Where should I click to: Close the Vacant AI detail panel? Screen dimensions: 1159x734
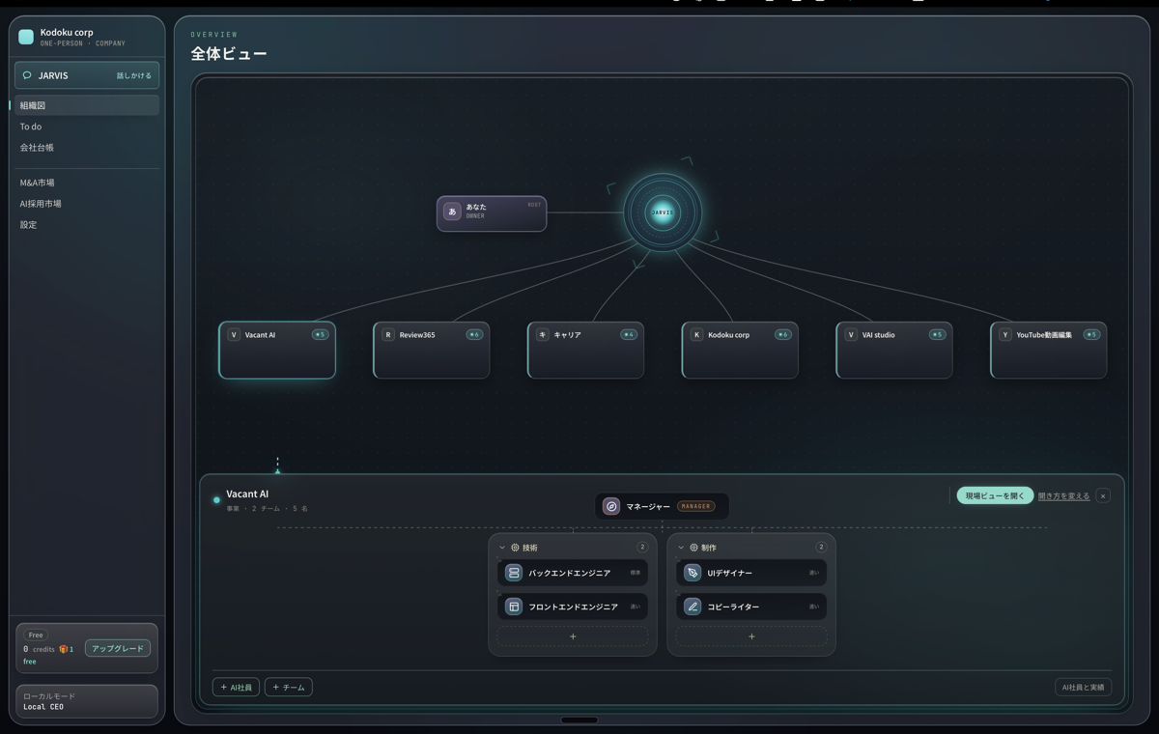pos(1103,495)
